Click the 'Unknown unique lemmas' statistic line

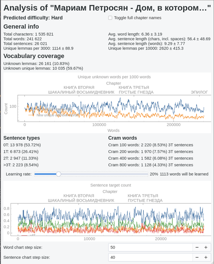[x=43, y=68]
